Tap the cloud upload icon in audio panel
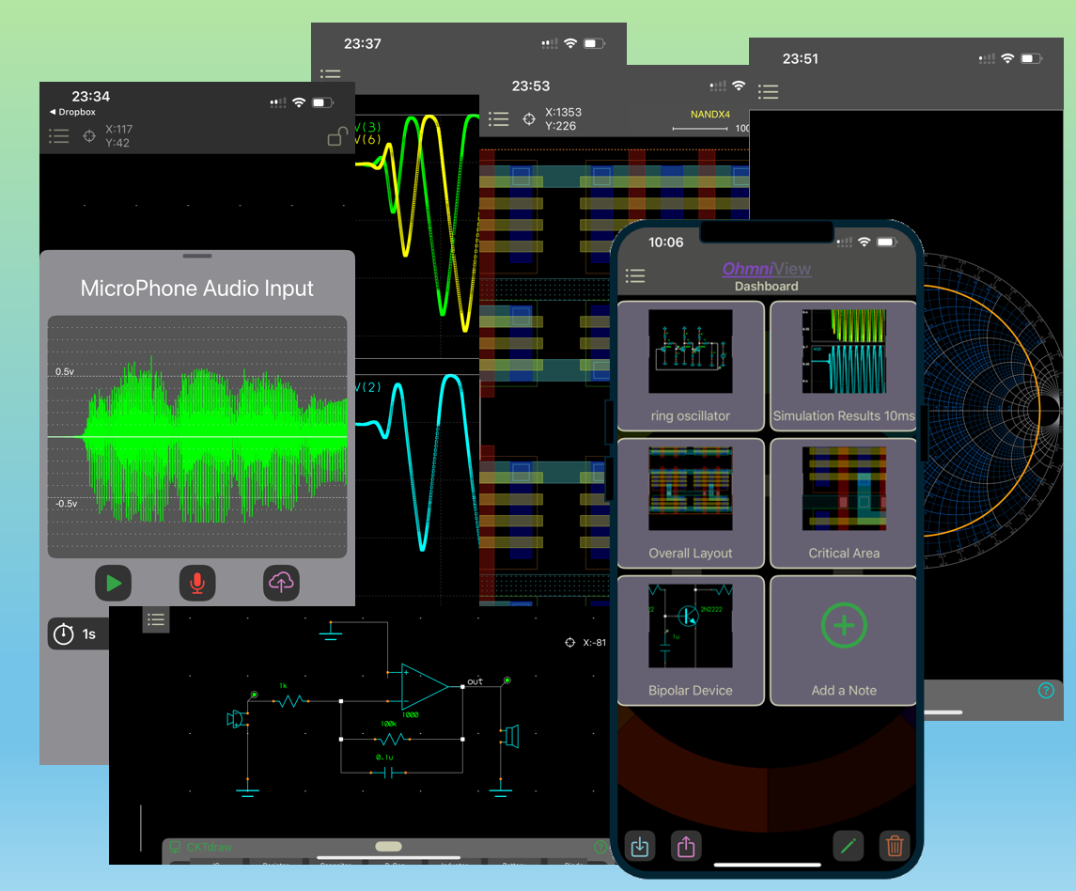Image resolution: width=1076 pixels, height=891 pixels. tap(282, 583)
